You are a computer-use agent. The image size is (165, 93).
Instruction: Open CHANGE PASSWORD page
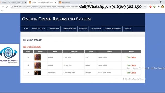coord(113,29)
